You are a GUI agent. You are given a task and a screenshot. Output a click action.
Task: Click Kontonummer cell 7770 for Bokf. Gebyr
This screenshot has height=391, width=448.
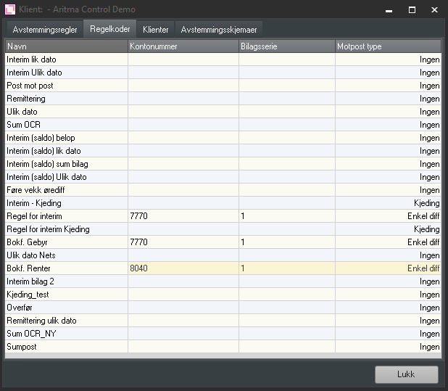coord(183,242)
